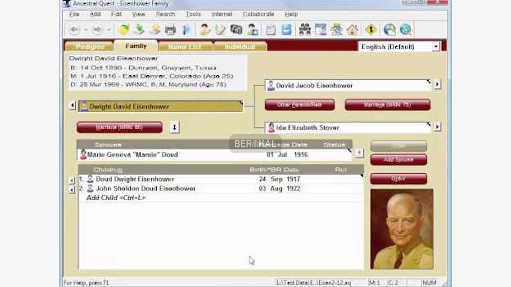Switch to the Pedigree tab

point(89,47)
